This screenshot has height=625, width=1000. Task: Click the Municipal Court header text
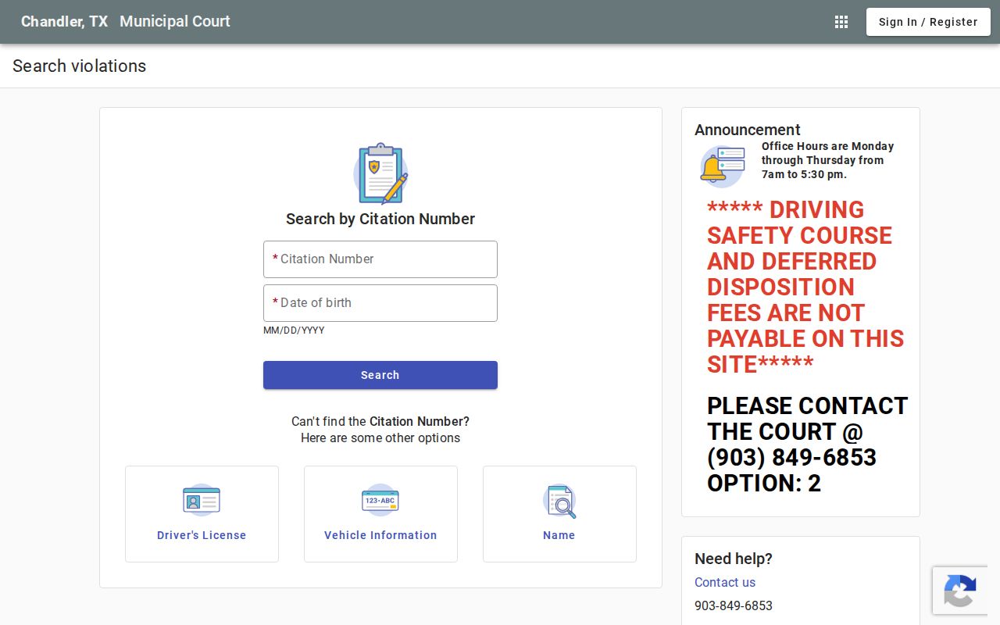click(175, 22)
